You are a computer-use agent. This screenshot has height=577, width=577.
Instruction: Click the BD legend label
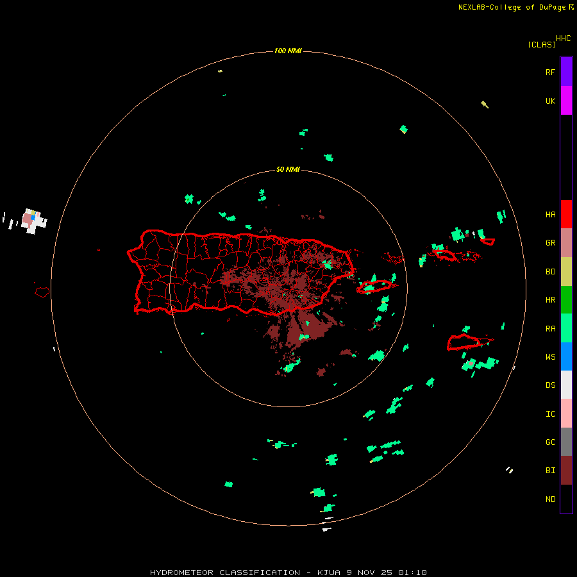[550, 272]
